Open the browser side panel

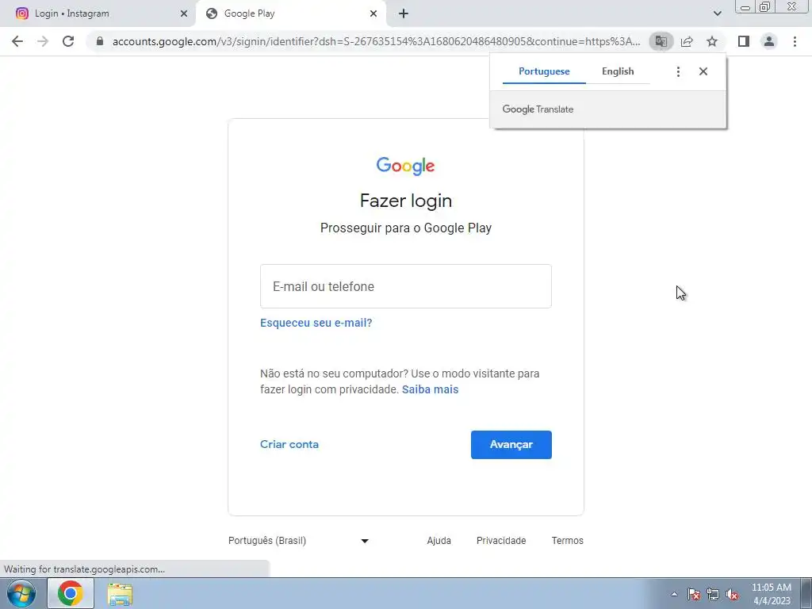pyautogui.click(x=744, y=41)
